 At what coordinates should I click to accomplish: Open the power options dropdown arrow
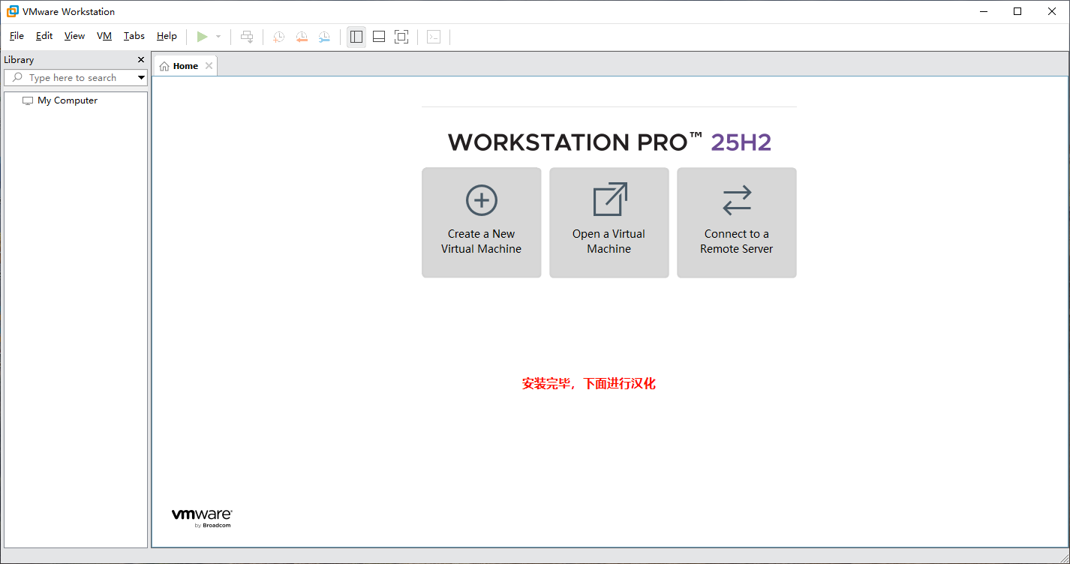point(218,36)
